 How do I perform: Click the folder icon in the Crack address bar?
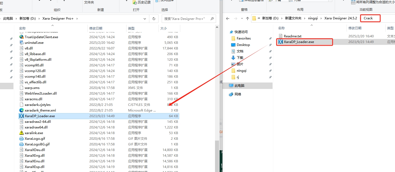(x=254, y=18)
